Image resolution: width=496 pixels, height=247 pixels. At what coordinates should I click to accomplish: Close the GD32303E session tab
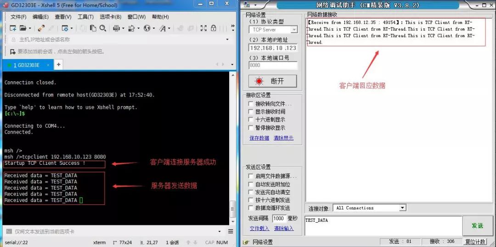click(x=48, y=65)
